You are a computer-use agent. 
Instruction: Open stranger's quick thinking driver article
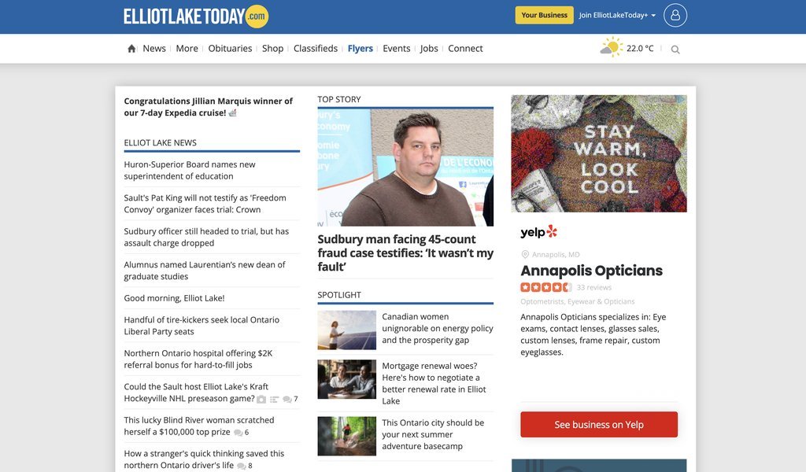pos(204,459)
